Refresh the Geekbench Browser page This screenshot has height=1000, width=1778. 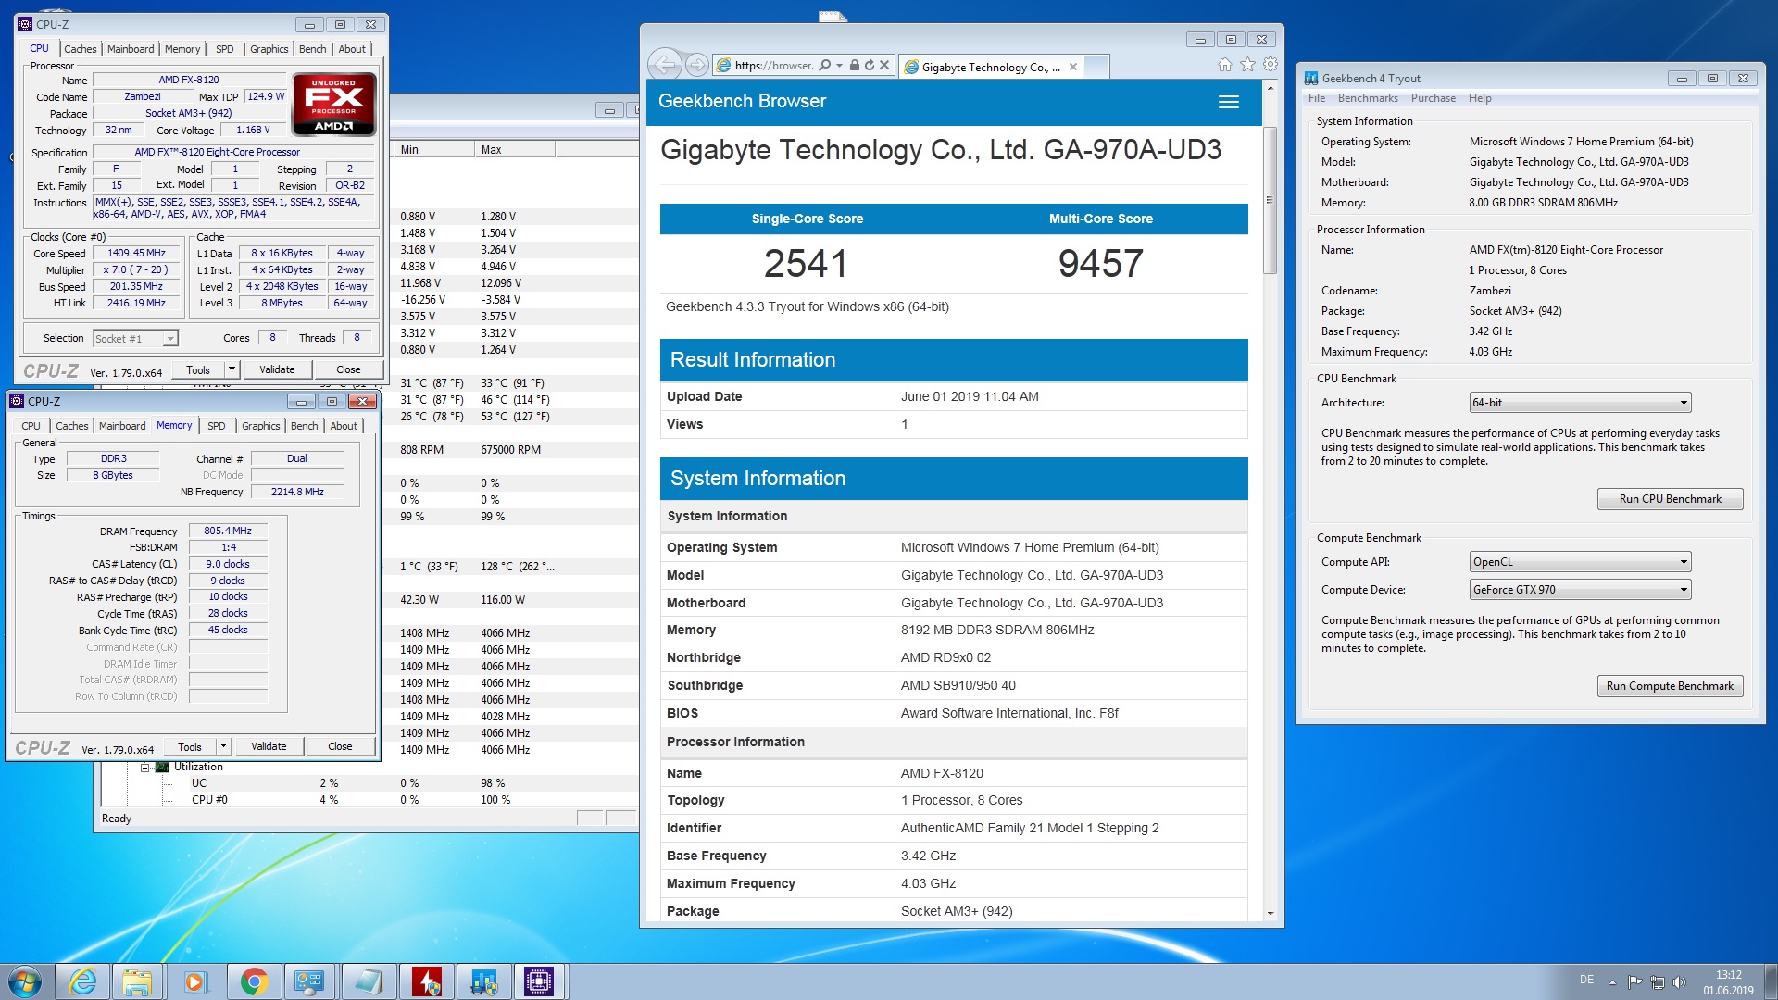pos(869,65)
